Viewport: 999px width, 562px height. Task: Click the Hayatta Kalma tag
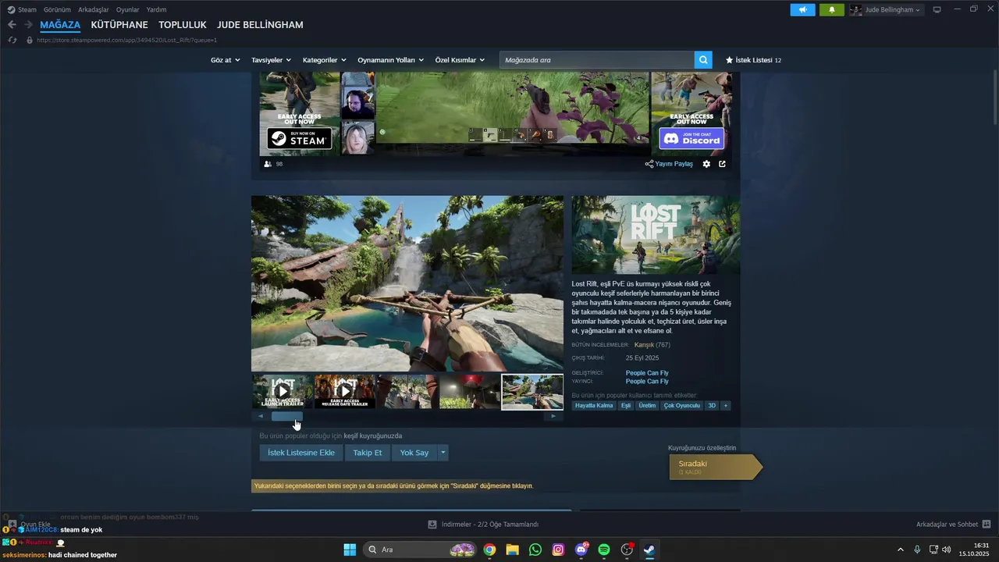pos(594,406)
